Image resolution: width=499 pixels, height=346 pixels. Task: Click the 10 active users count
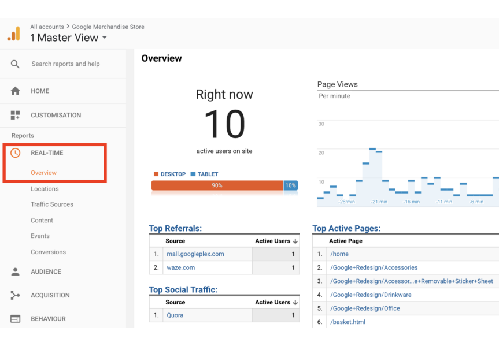(x=224, y=124)
